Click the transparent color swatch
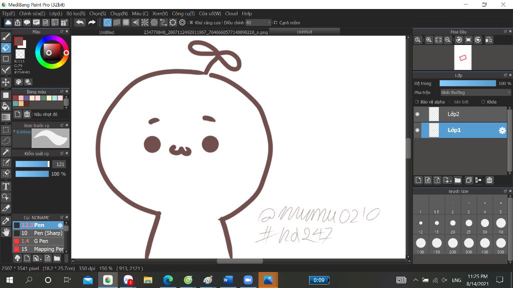This screenshot has height=288, width=513. [x=20, y=53]
